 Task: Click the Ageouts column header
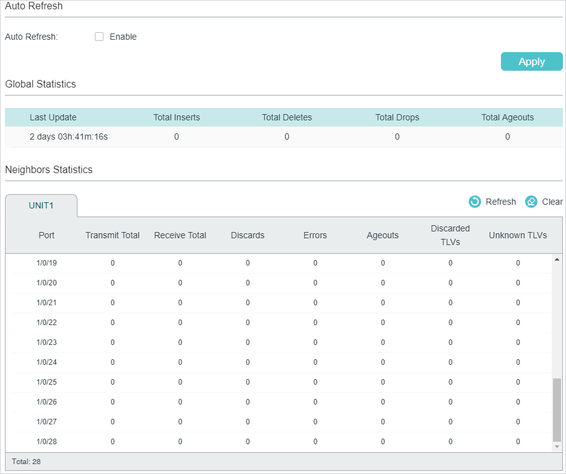(x=382, y=235)
